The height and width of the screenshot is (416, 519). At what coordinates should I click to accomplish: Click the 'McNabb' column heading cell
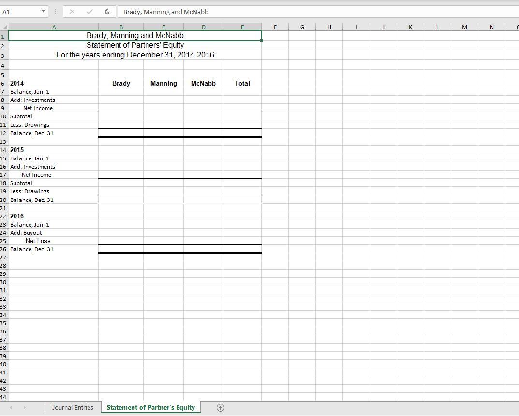pos(203,83)
